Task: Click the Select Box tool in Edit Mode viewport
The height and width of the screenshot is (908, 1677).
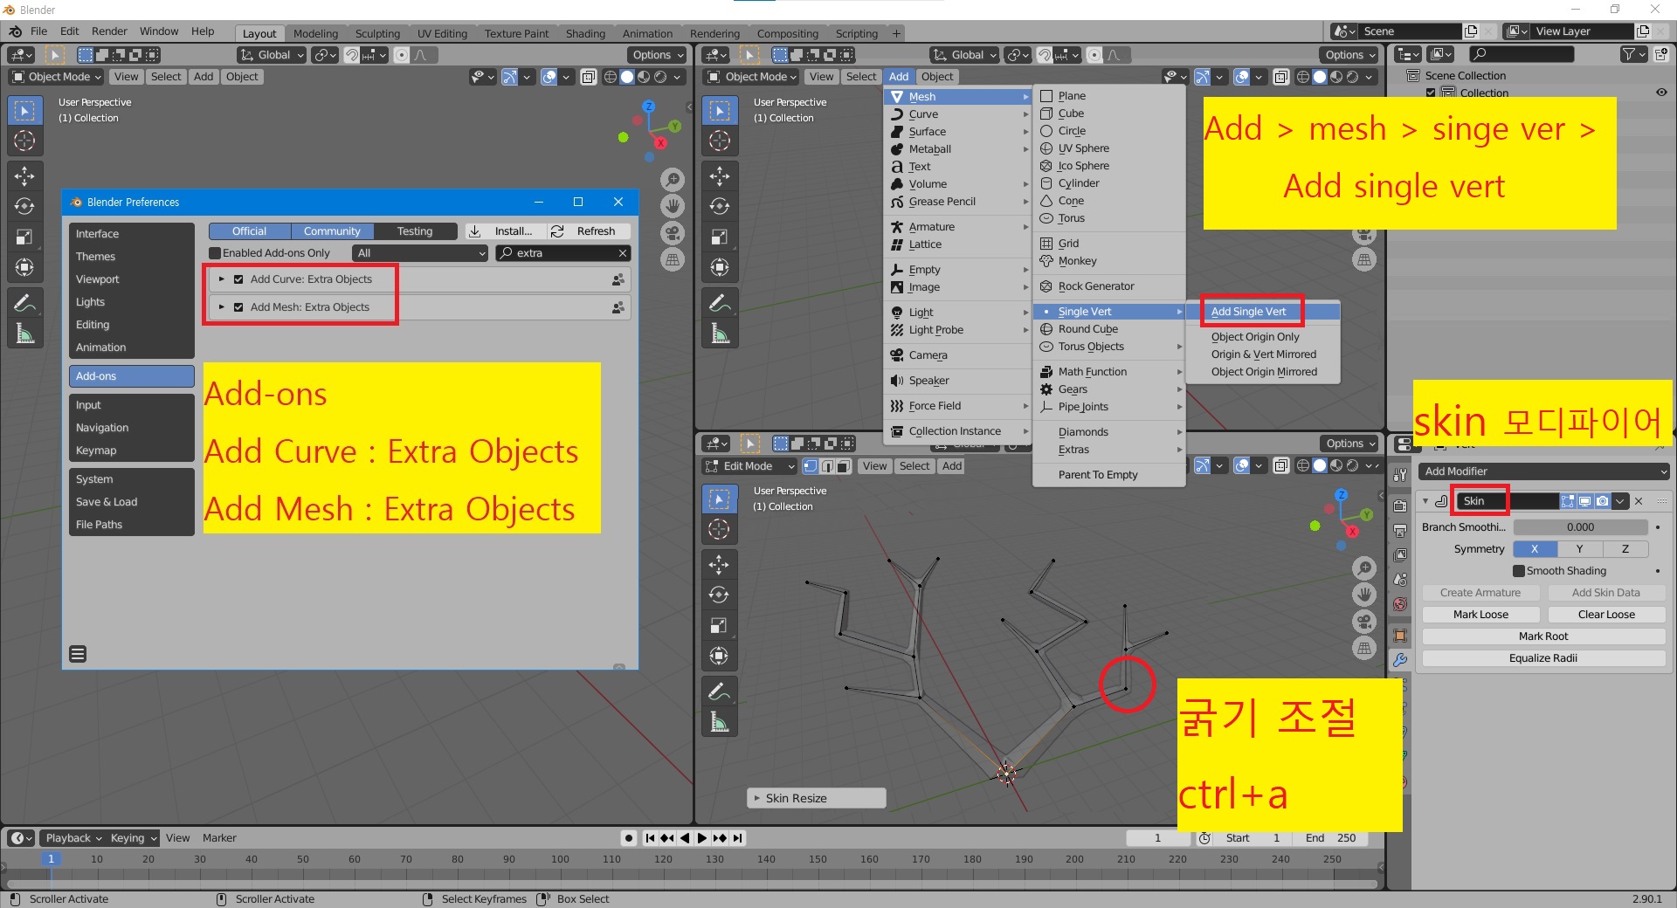Action: (720, 499)
